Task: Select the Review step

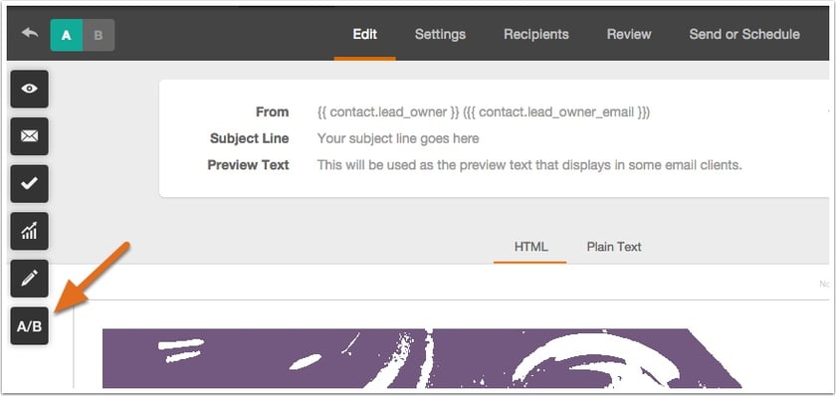Action: [629, 35]
